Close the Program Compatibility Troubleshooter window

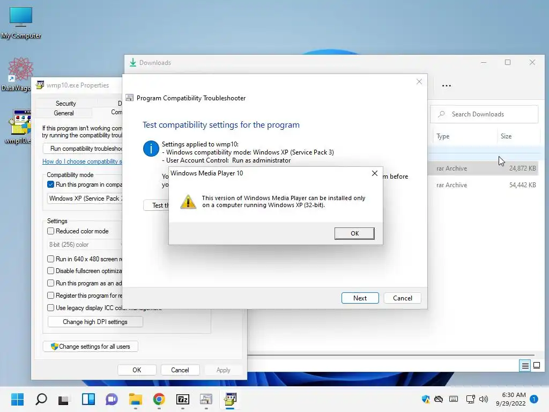[419, 82]
